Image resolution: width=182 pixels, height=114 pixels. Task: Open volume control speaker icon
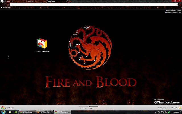[x=166, y=112]
